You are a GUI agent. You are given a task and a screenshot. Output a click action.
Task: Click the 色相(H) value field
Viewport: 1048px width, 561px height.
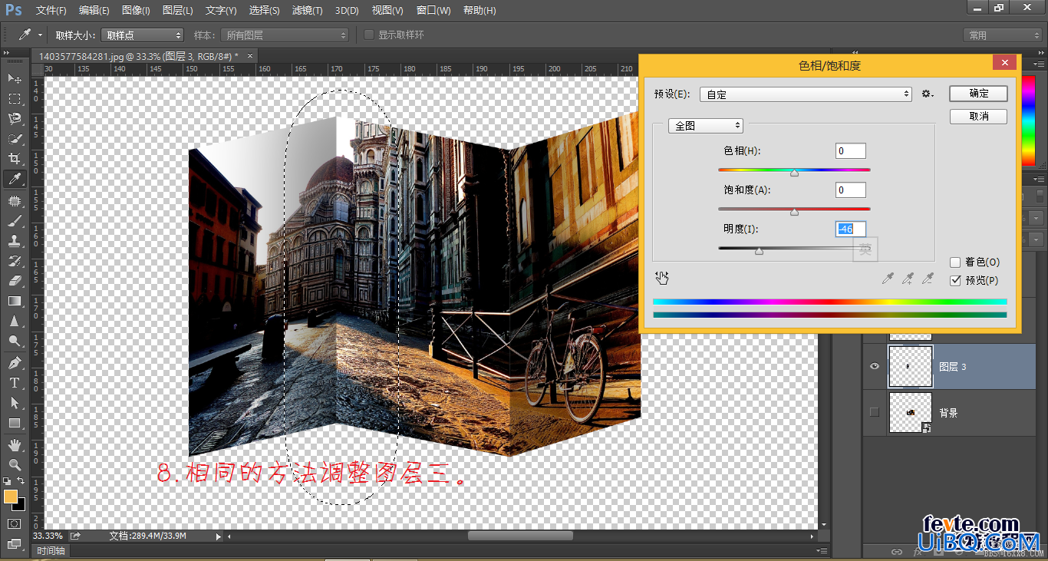851,151
